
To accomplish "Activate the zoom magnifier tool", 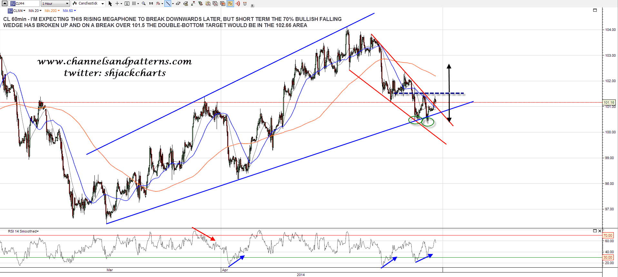I will coord(144,4).
